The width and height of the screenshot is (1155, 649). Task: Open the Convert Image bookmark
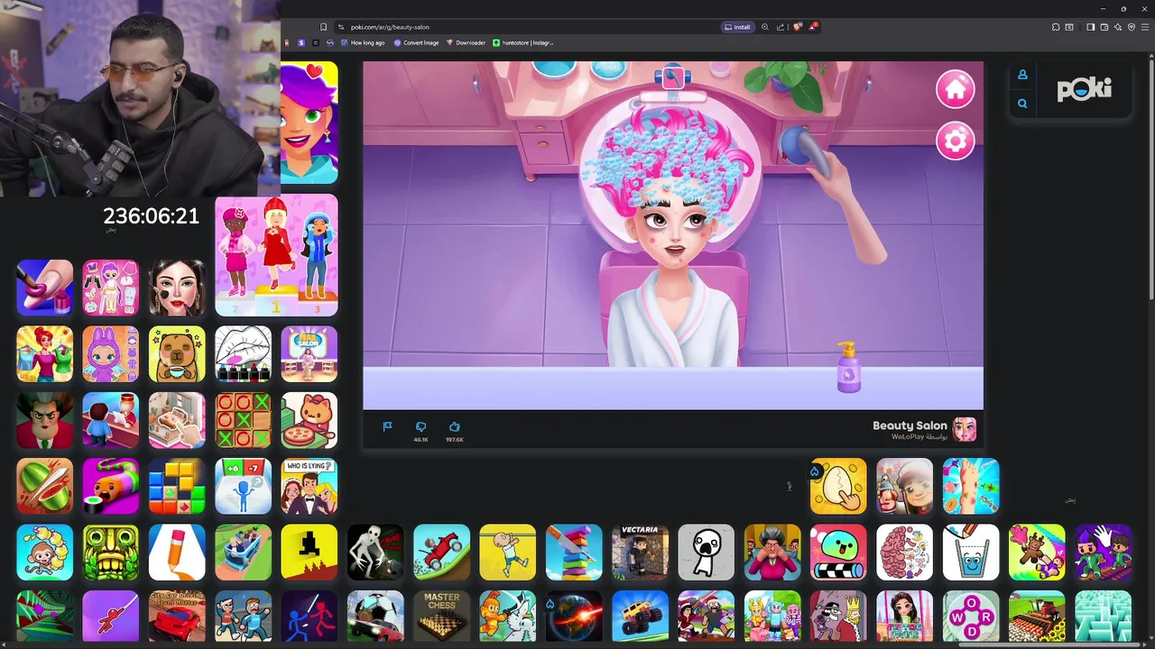(x=416, y=42)
